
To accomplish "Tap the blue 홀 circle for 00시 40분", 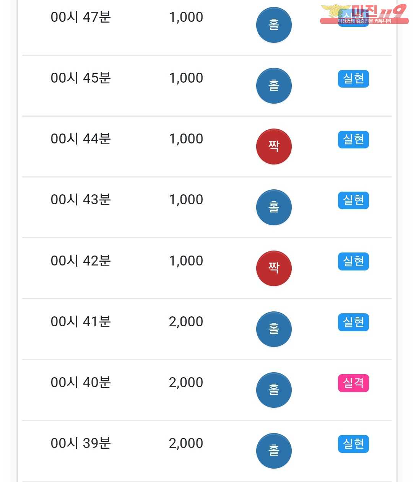I will tap(274, 390).
